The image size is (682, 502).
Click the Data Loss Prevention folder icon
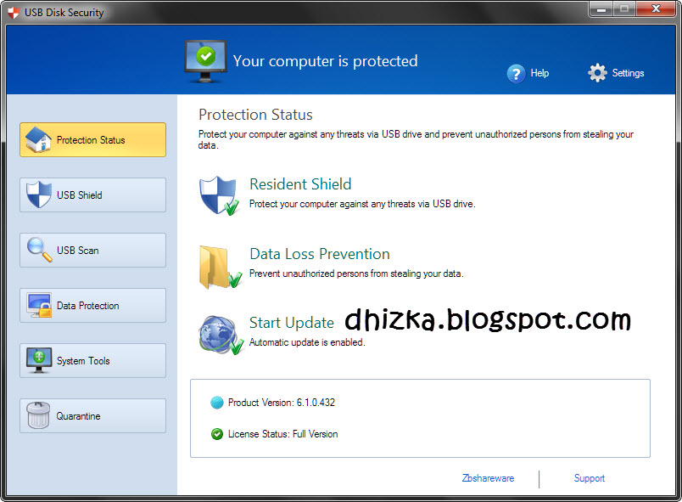click(220, 267)
